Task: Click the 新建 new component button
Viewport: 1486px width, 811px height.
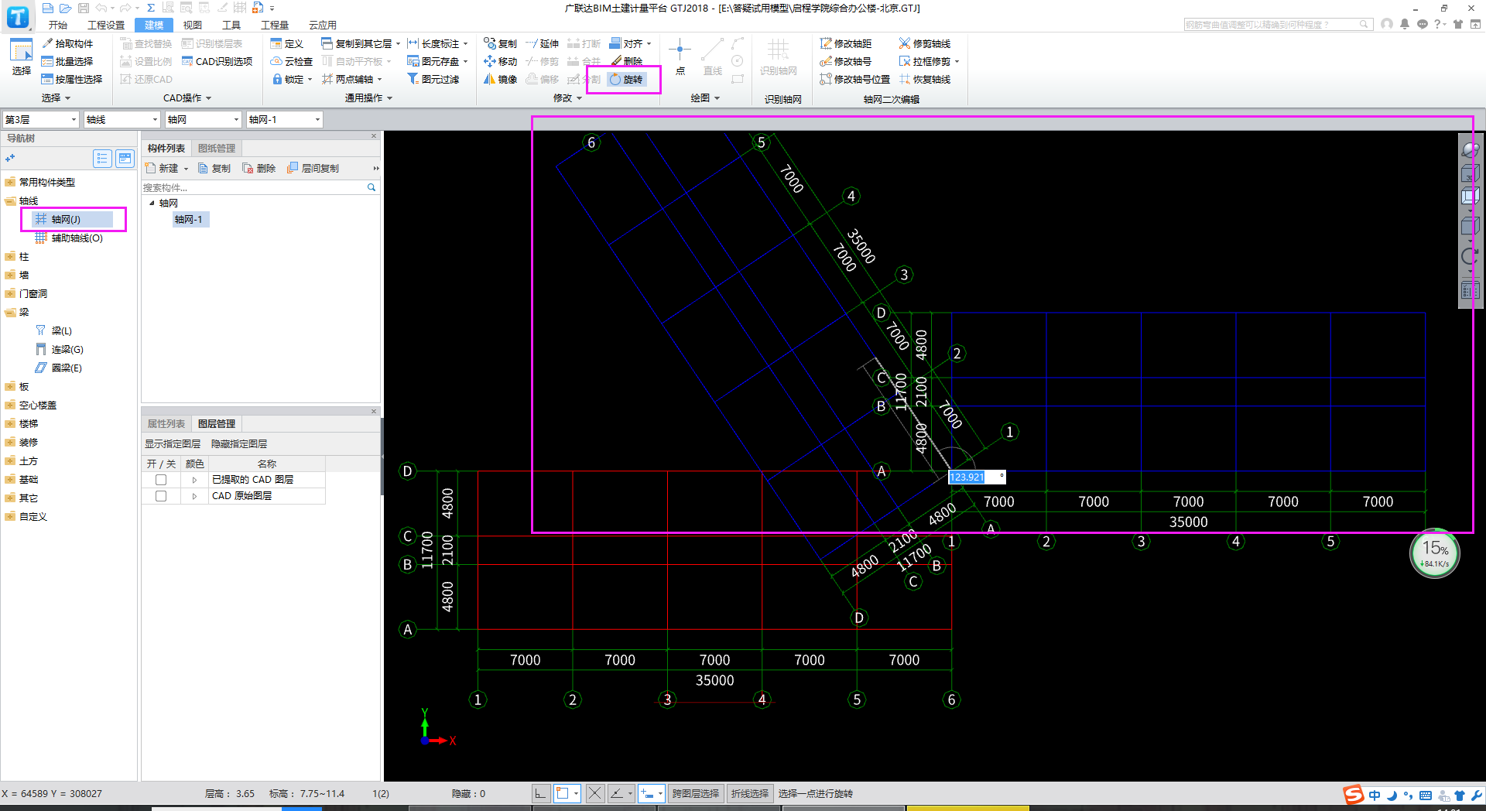Action: click(166, 168)
